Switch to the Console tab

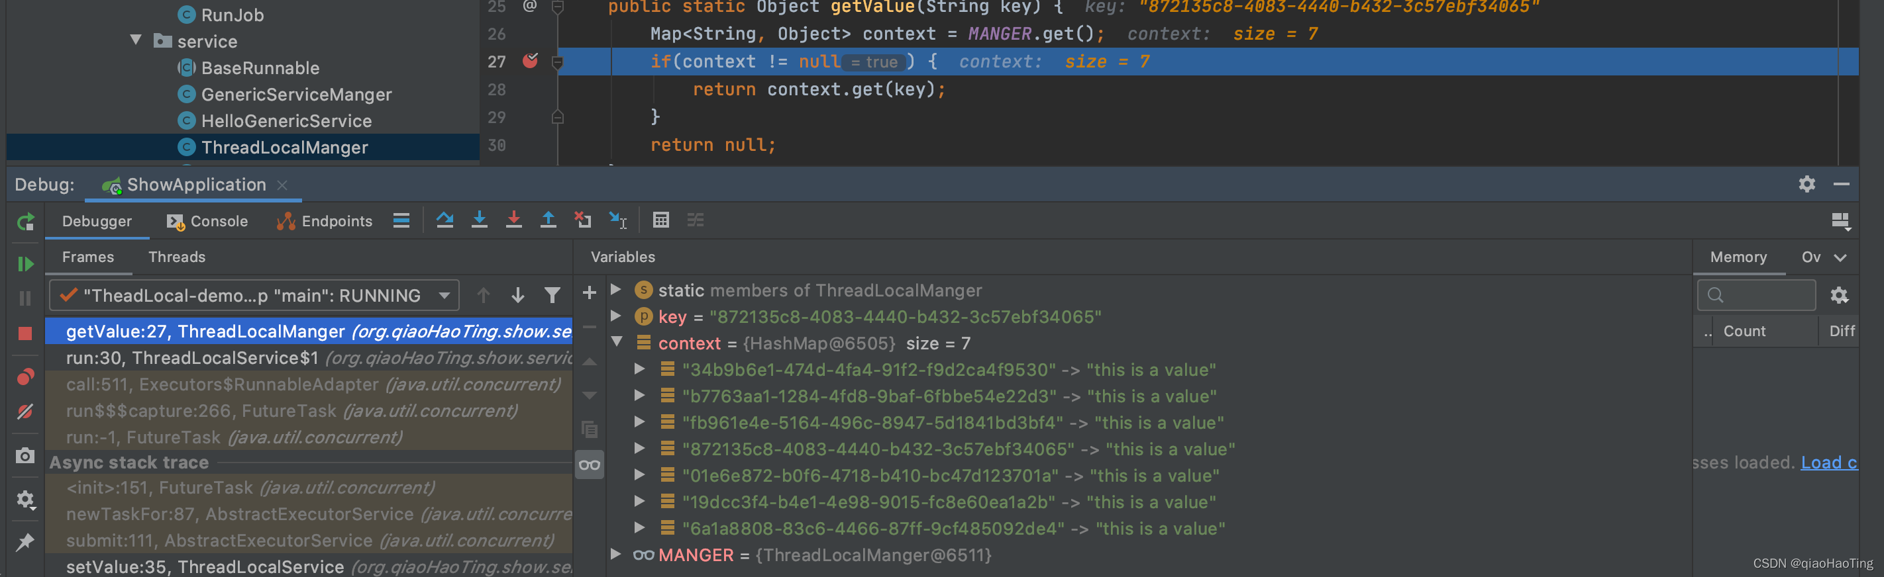pos(208,221)
